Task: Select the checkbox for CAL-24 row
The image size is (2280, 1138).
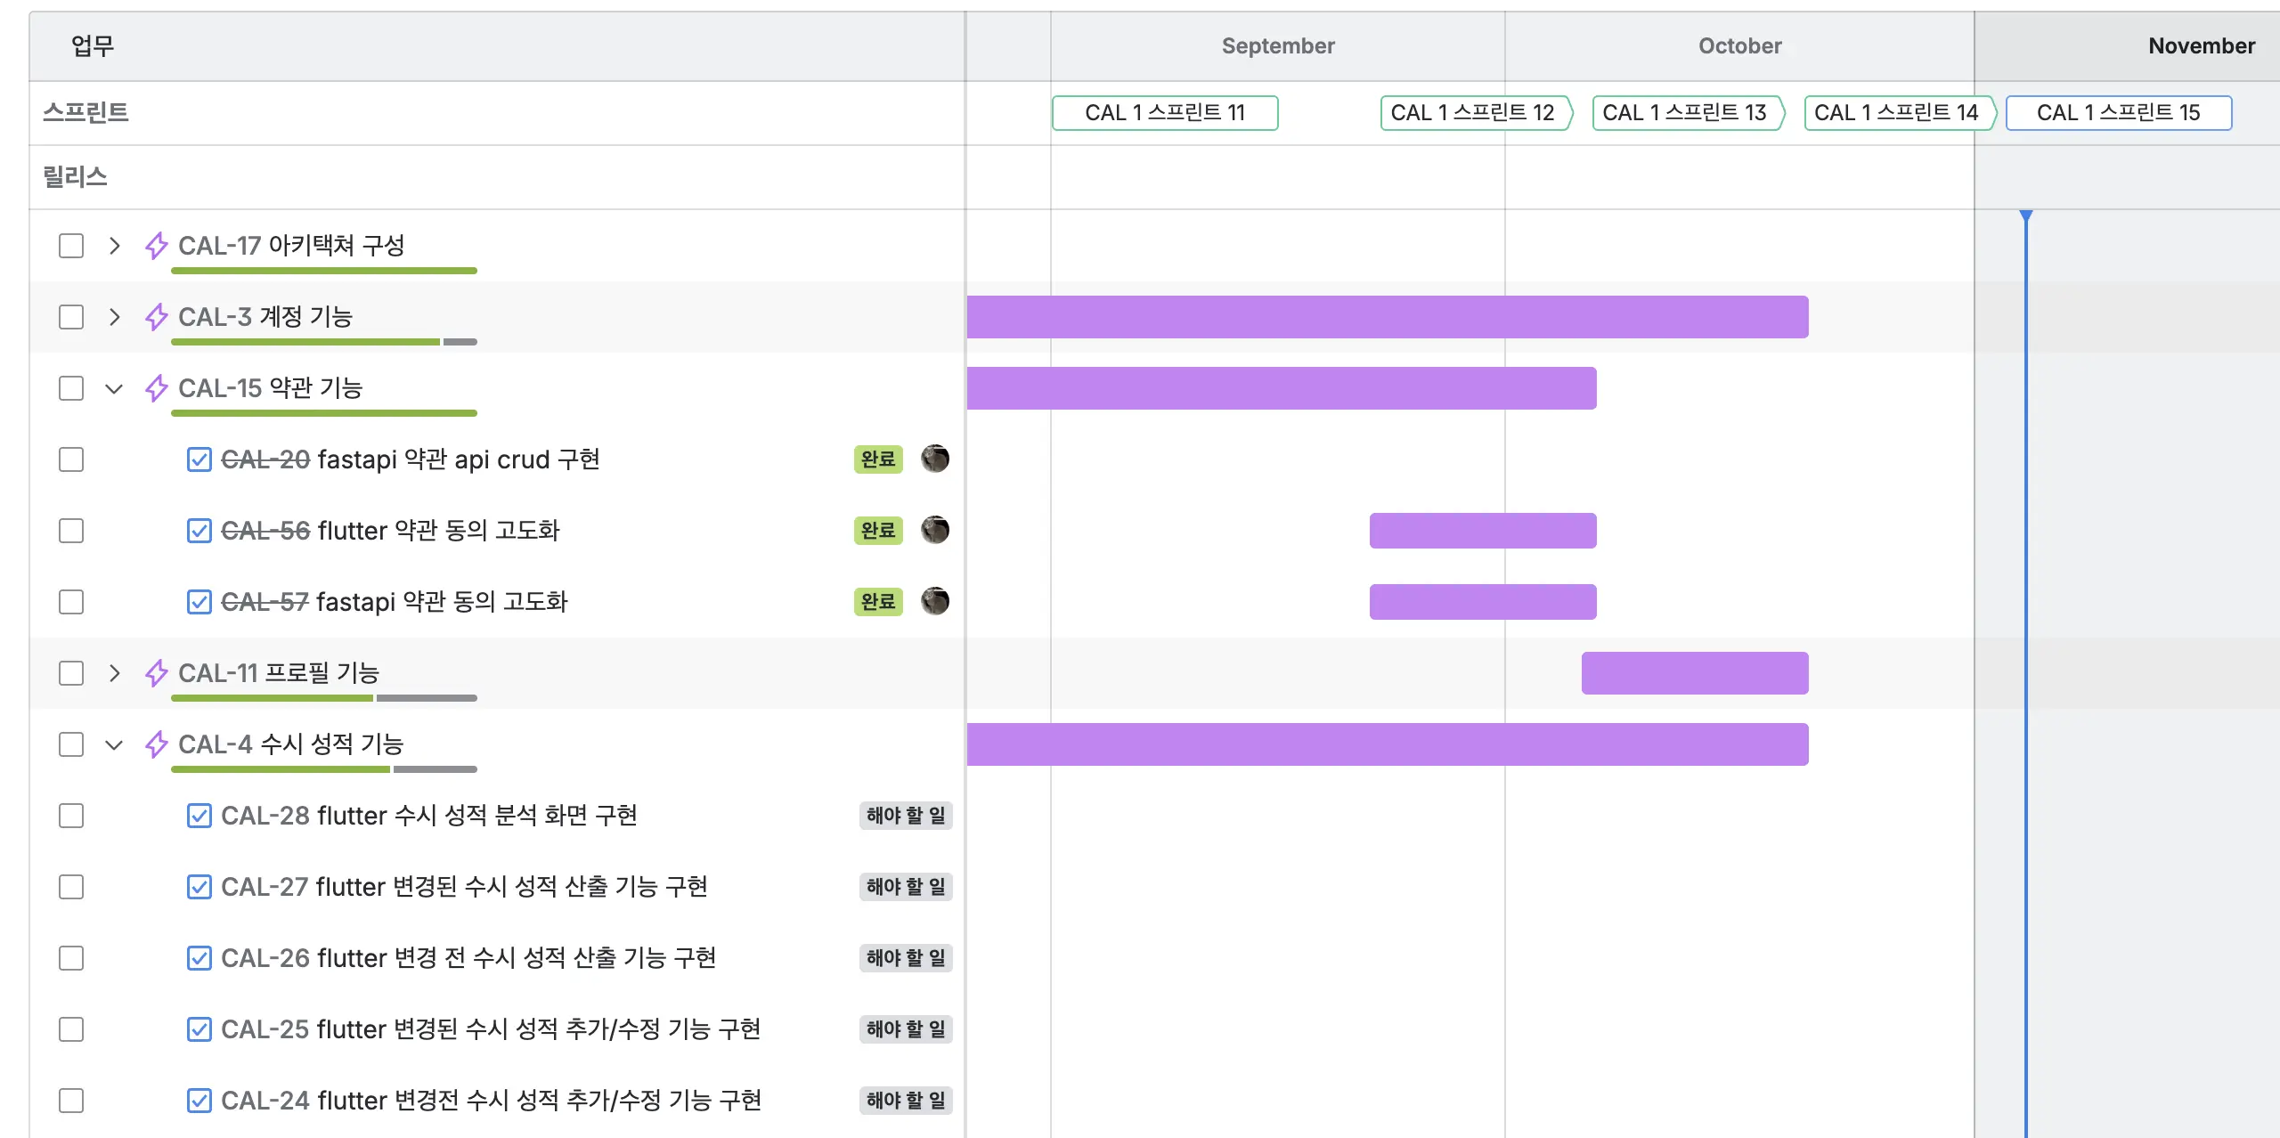Action: tap(71, 1101)
